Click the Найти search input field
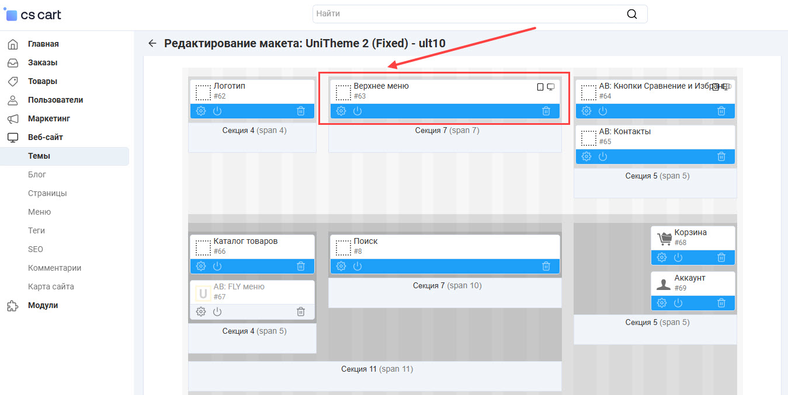Image resolution: width=788 pixels, height=395 pixels. coord(467,14)
